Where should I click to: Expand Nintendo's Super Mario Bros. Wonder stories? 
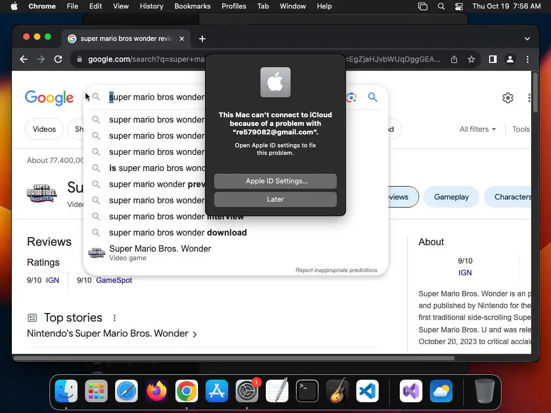click(x=112, y=333)
